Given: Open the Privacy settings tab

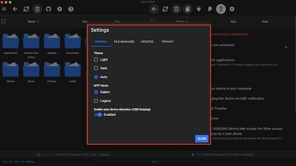Looking at the screenshot, I should (x=168, y=42).
